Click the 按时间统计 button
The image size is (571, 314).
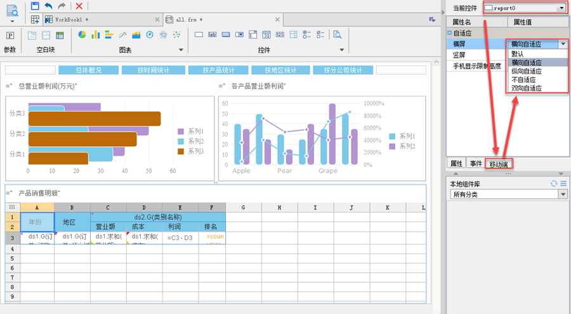point(154,70)
